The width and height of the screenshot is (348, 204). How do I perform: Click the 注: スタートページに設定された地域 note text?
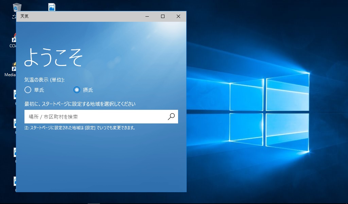(x=80, y=128)
